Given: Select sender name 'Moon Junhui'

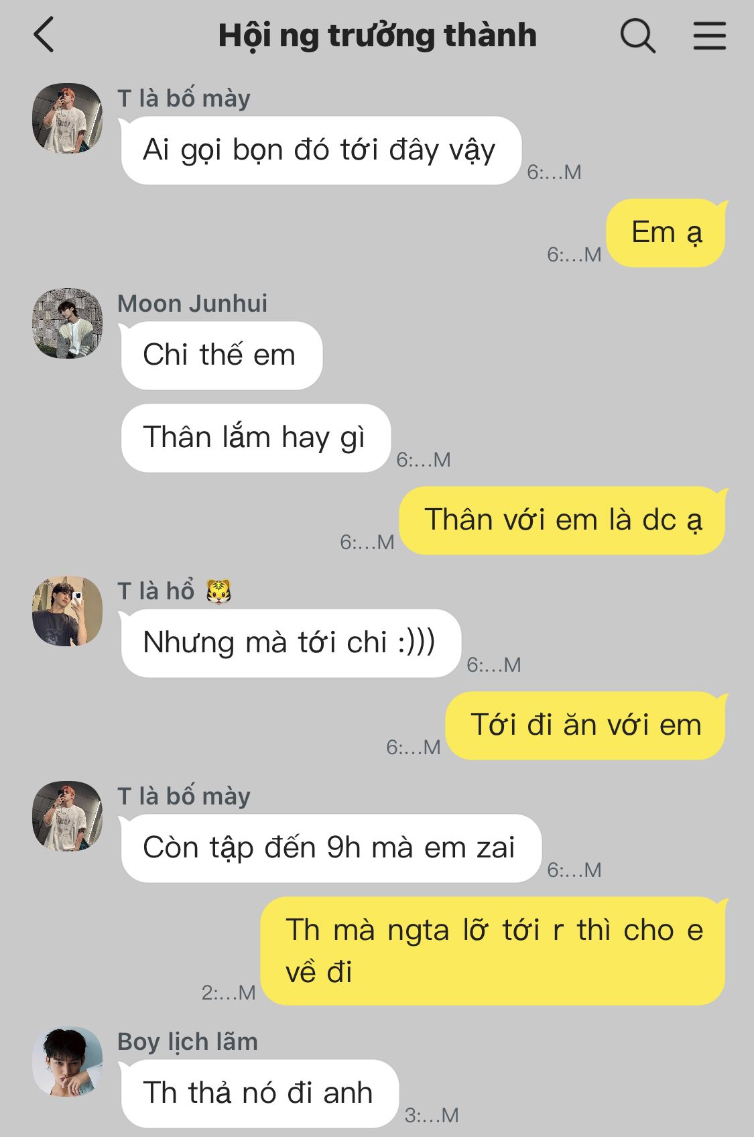Looking at the screenshot, I should tap(192, 304).
